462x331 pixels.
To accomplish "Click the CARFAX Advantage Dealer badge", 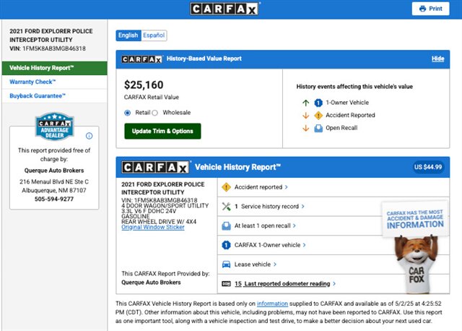I will coord(55,128).
